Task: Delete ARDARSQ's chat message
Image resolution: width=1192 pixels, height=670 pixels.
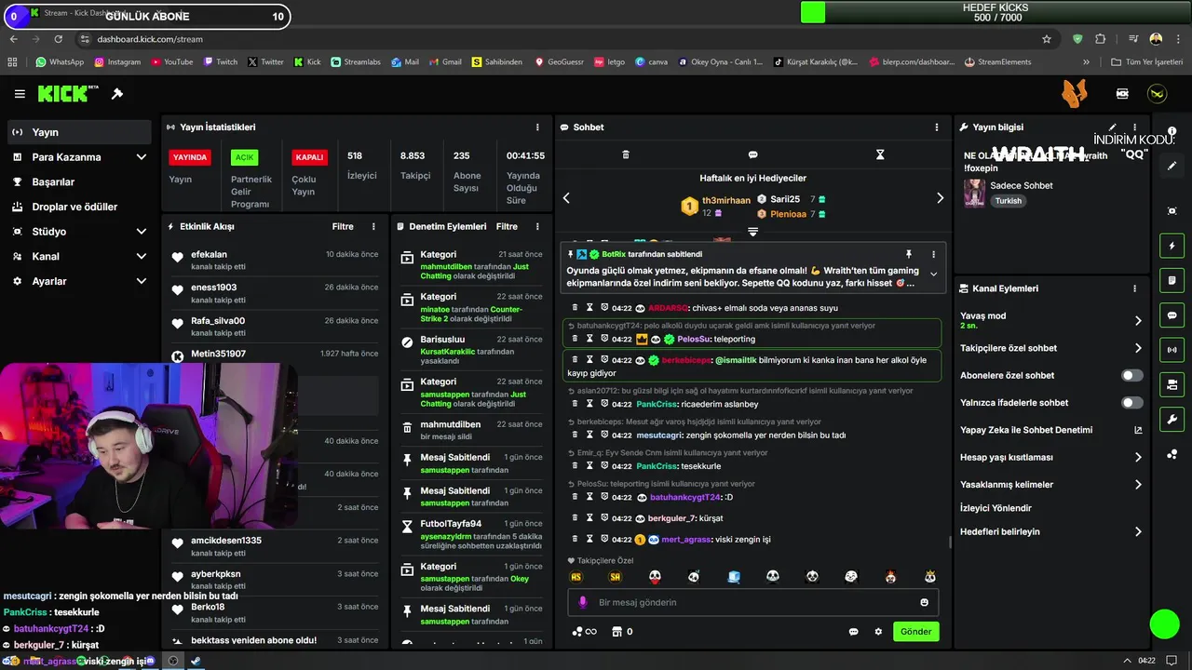Action: point(576,308)
